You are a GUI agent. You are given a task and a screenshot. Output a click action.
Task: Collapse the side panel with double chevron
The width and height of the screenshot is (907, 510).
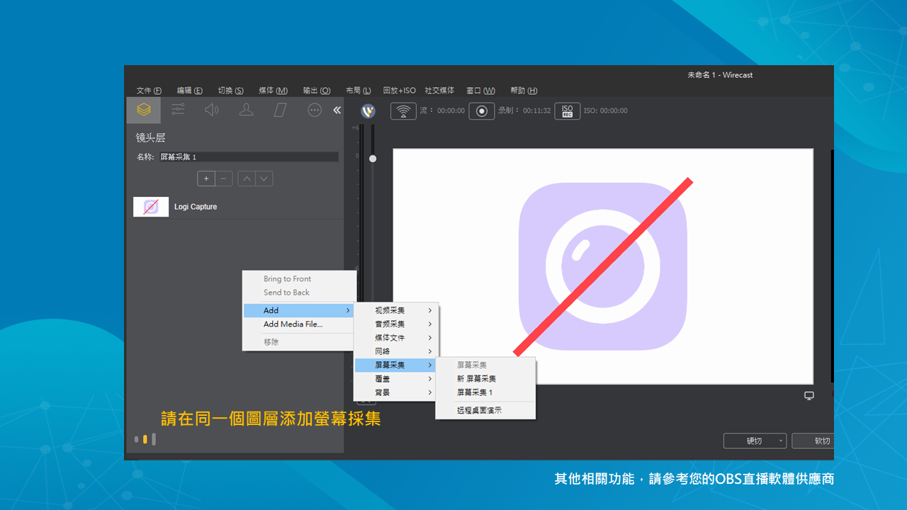point(337,110)
